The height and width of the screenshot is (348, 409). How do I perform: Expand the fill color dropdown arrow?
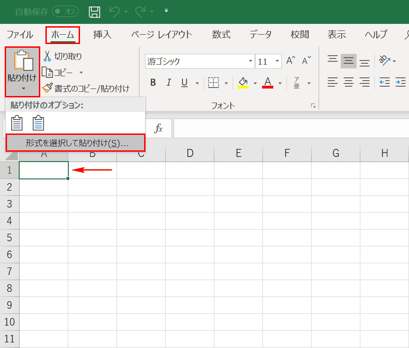tap(255, 83)
